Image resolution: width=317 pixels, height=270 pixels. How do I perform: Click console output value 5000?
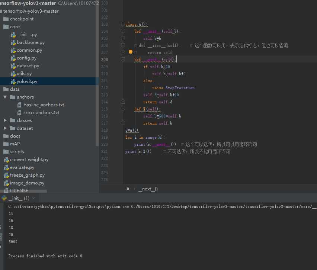pyautogui.click(x=13, y=242)
